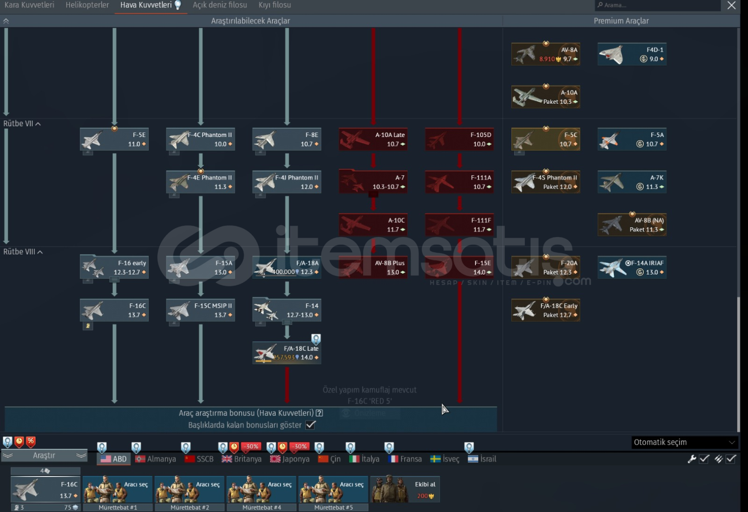Select the premium F4D-1 card
The width and height of the screenshot is (748, 512).
[632, 54]
